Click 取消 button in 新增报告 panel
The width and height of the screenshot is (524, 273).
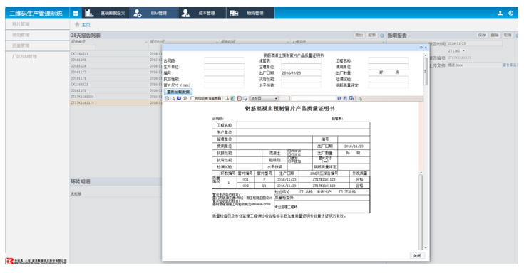[x=508, y=36]
